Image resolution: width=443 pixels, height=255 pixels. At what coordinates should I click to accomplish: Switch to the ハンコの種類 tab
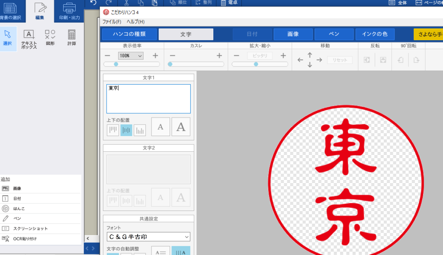point(129,34)
